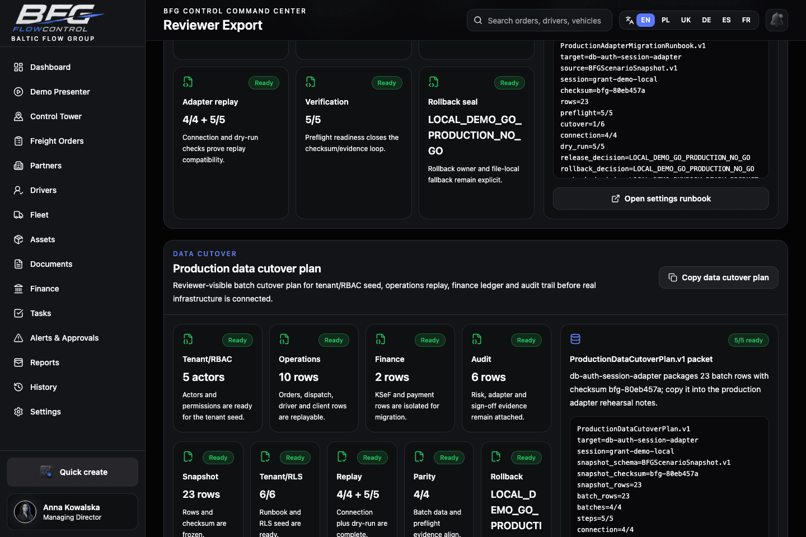Click the Finance card braces icon
This screenshot has width=806, height=537.
click(x=381, y=339)
